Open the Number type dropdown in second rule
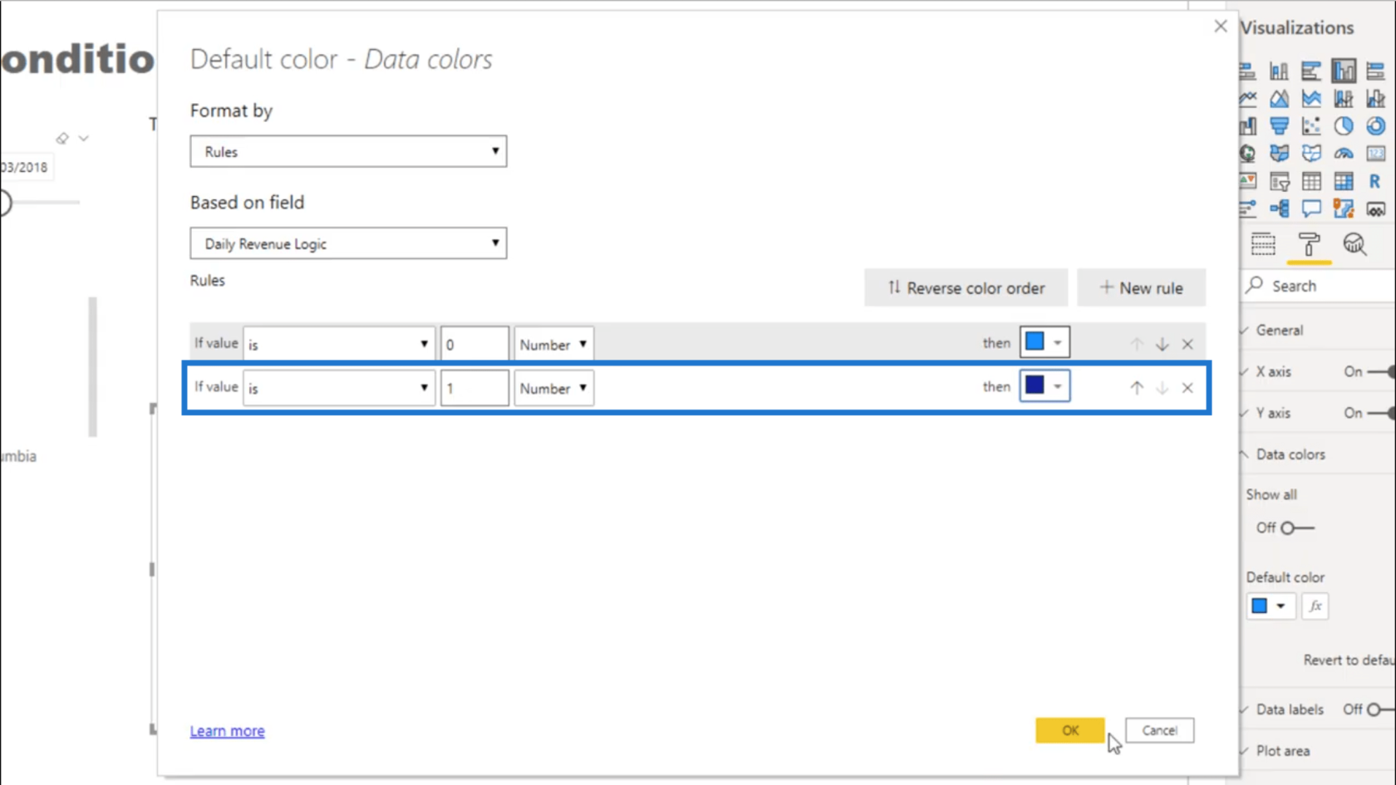 553,388
